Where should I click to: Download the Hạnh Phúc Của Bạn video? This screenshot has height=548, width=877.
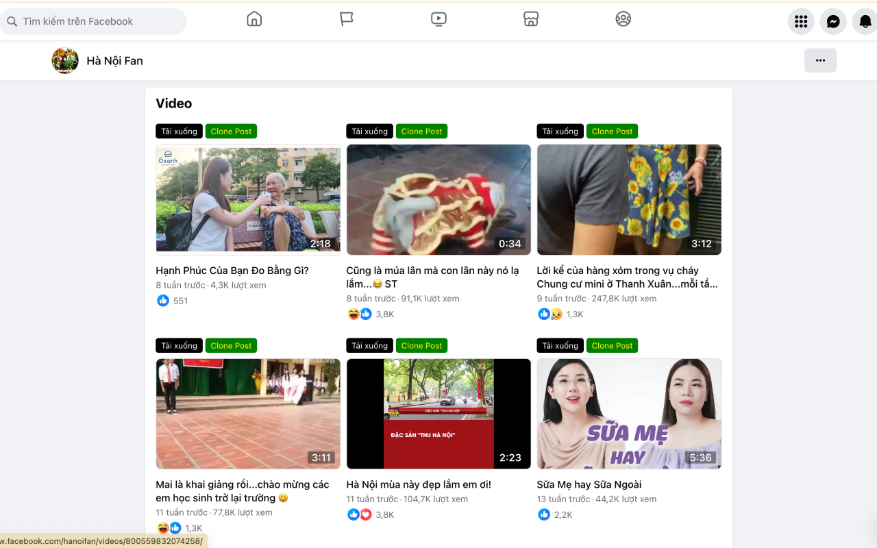click(x=180, y=132)
